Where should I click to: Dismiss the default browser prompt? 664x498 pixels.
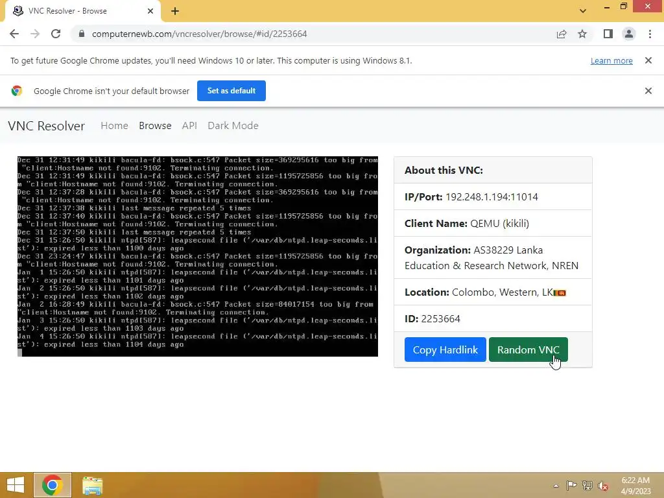648,91
